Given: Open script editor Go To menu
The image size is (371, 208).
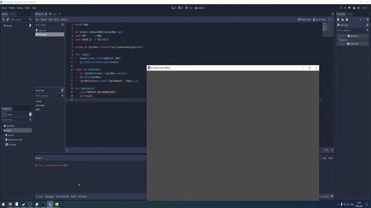Looking at the screenshot, I should 56,20.
